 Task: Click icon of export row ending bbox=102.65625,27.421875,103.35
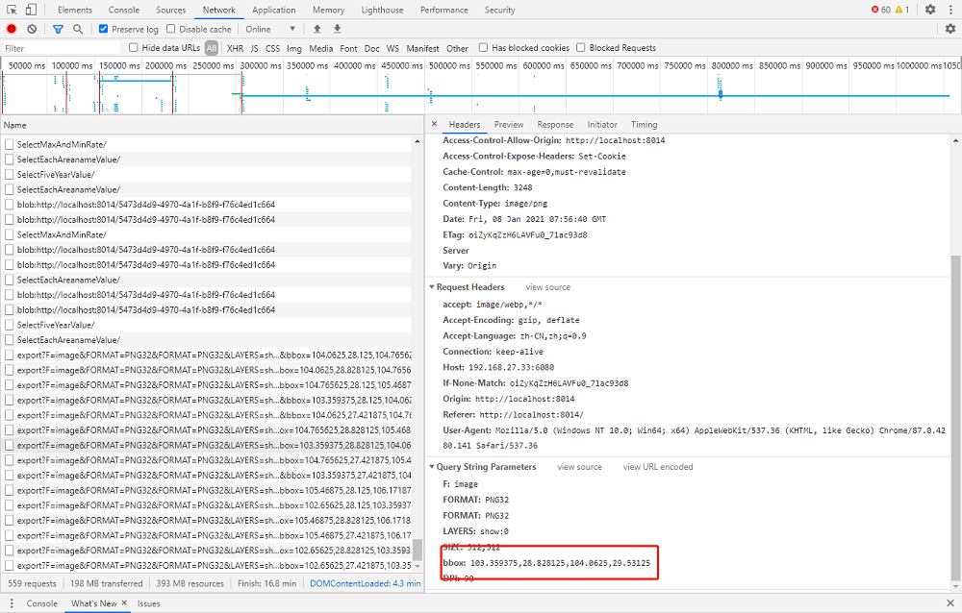click(x=10, y=565)
